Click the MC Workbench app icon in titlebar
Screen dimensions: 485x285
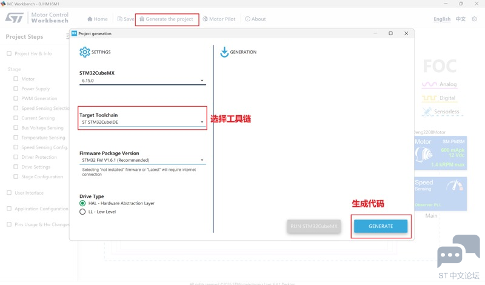tap(3, 4)
